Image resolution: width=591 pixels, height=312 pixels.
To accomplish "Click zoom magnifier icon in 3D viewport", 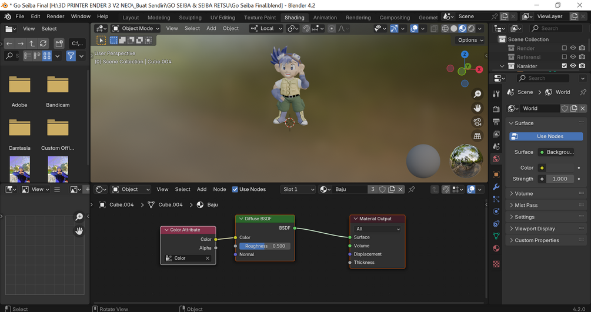I will coord(478,94).
